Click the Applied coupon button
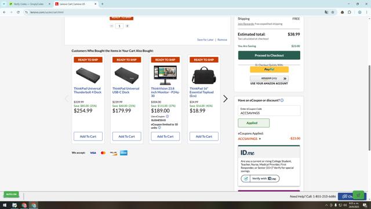Viewport: 371px width, 209px height. pyautogui.click(x=254, y=123)
